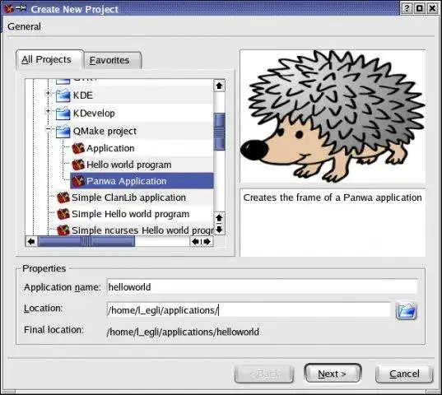442x395 pixels.
Task: Collapse the QMake project tree node
Action: 49,129
